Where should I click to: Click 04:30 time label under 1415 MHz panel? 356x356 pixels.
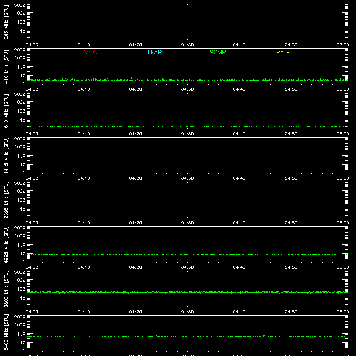pyautogui.click(x=187, y=178)
